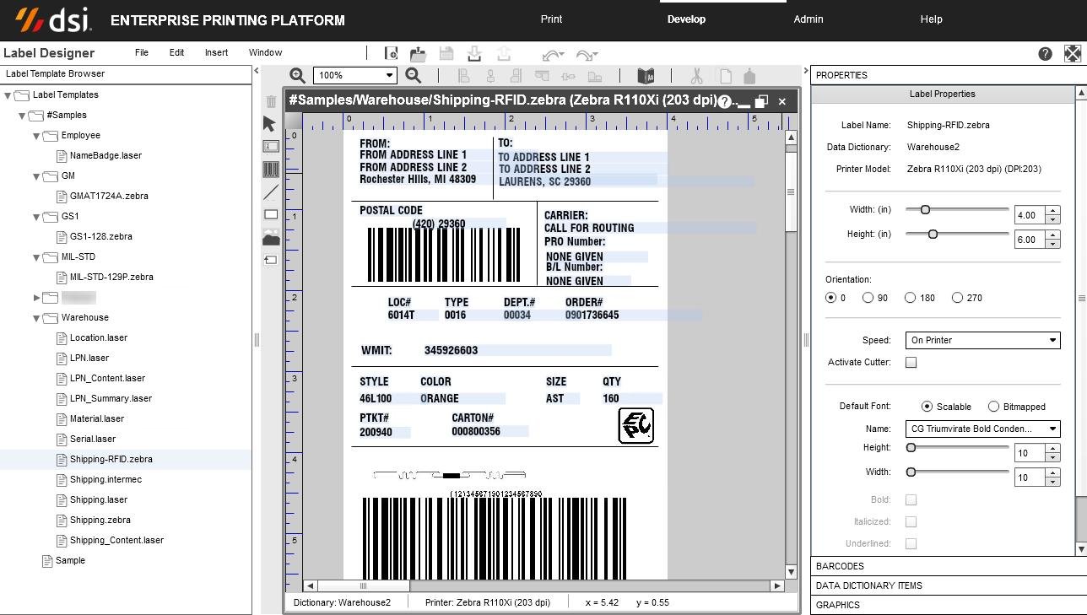This screenshot has width=1087, height=615.
Task: Switch to the Print tab
Action: (551, 19)
